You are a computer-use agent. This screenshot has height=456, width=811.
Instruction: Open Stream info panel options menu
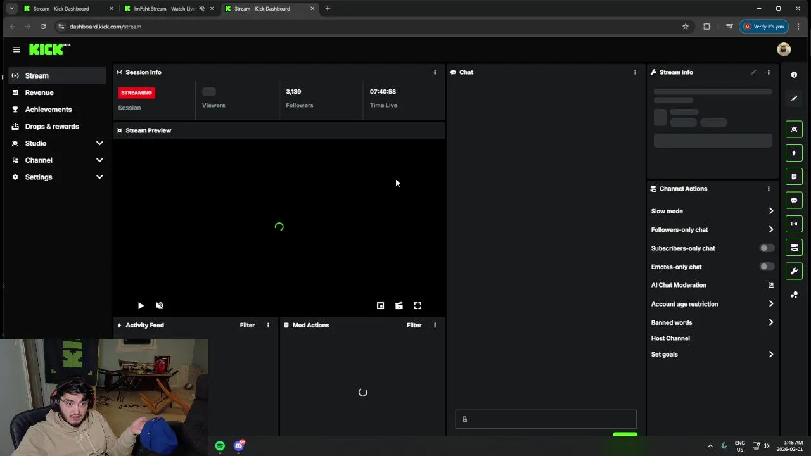click(x=769, y=72)
